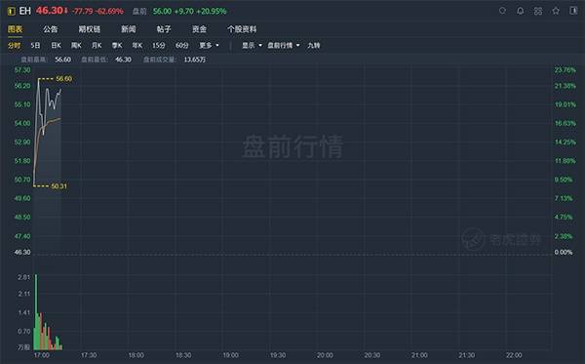Open the Tiger Securities watermark logo
The width and height of the screenshot is (585, 364).
(x=501, y=239)
